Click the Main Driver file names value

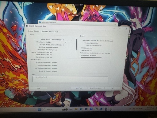[x=101, y=41]
